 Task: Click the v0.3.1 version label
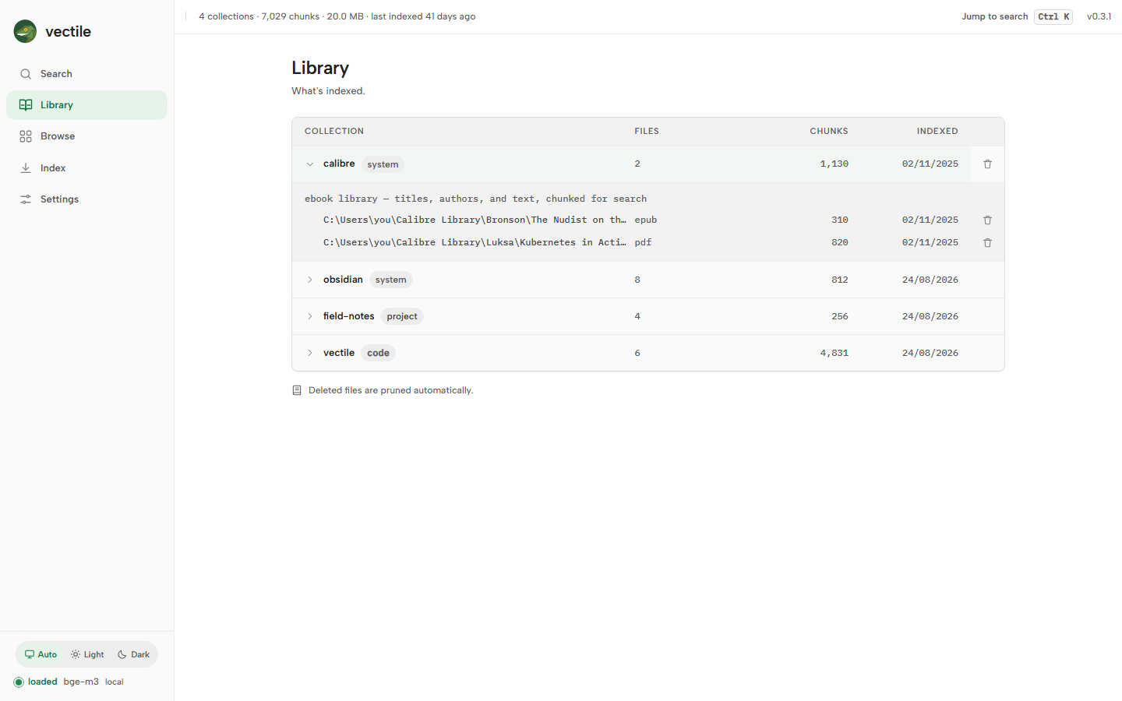(x=1099, y=16)
